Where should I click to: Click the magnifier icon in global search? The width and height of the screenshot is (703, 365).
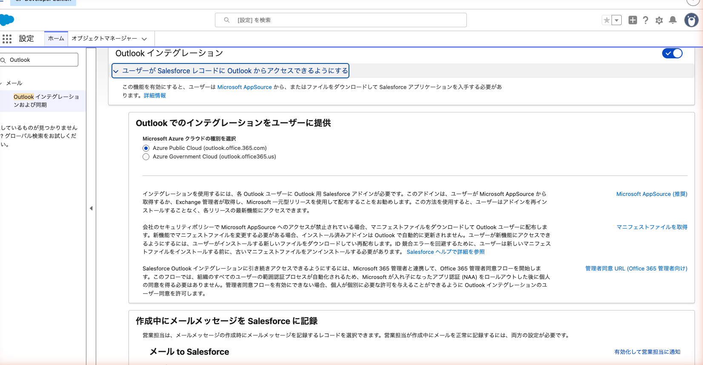tap(227, 20)
